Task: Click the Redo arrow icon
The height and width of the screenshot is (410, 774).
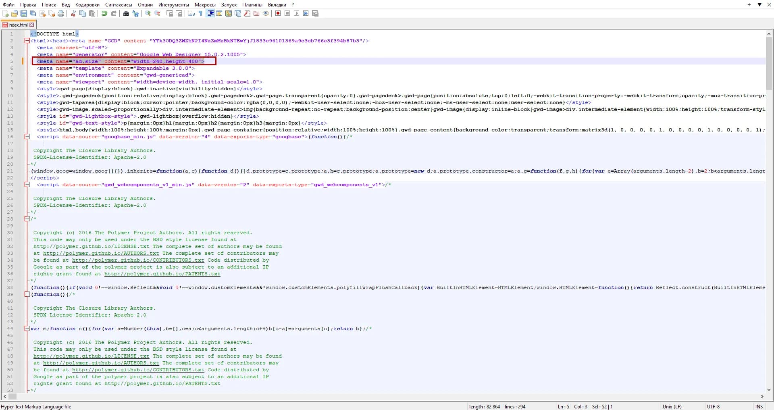Action: click(114, 13)
